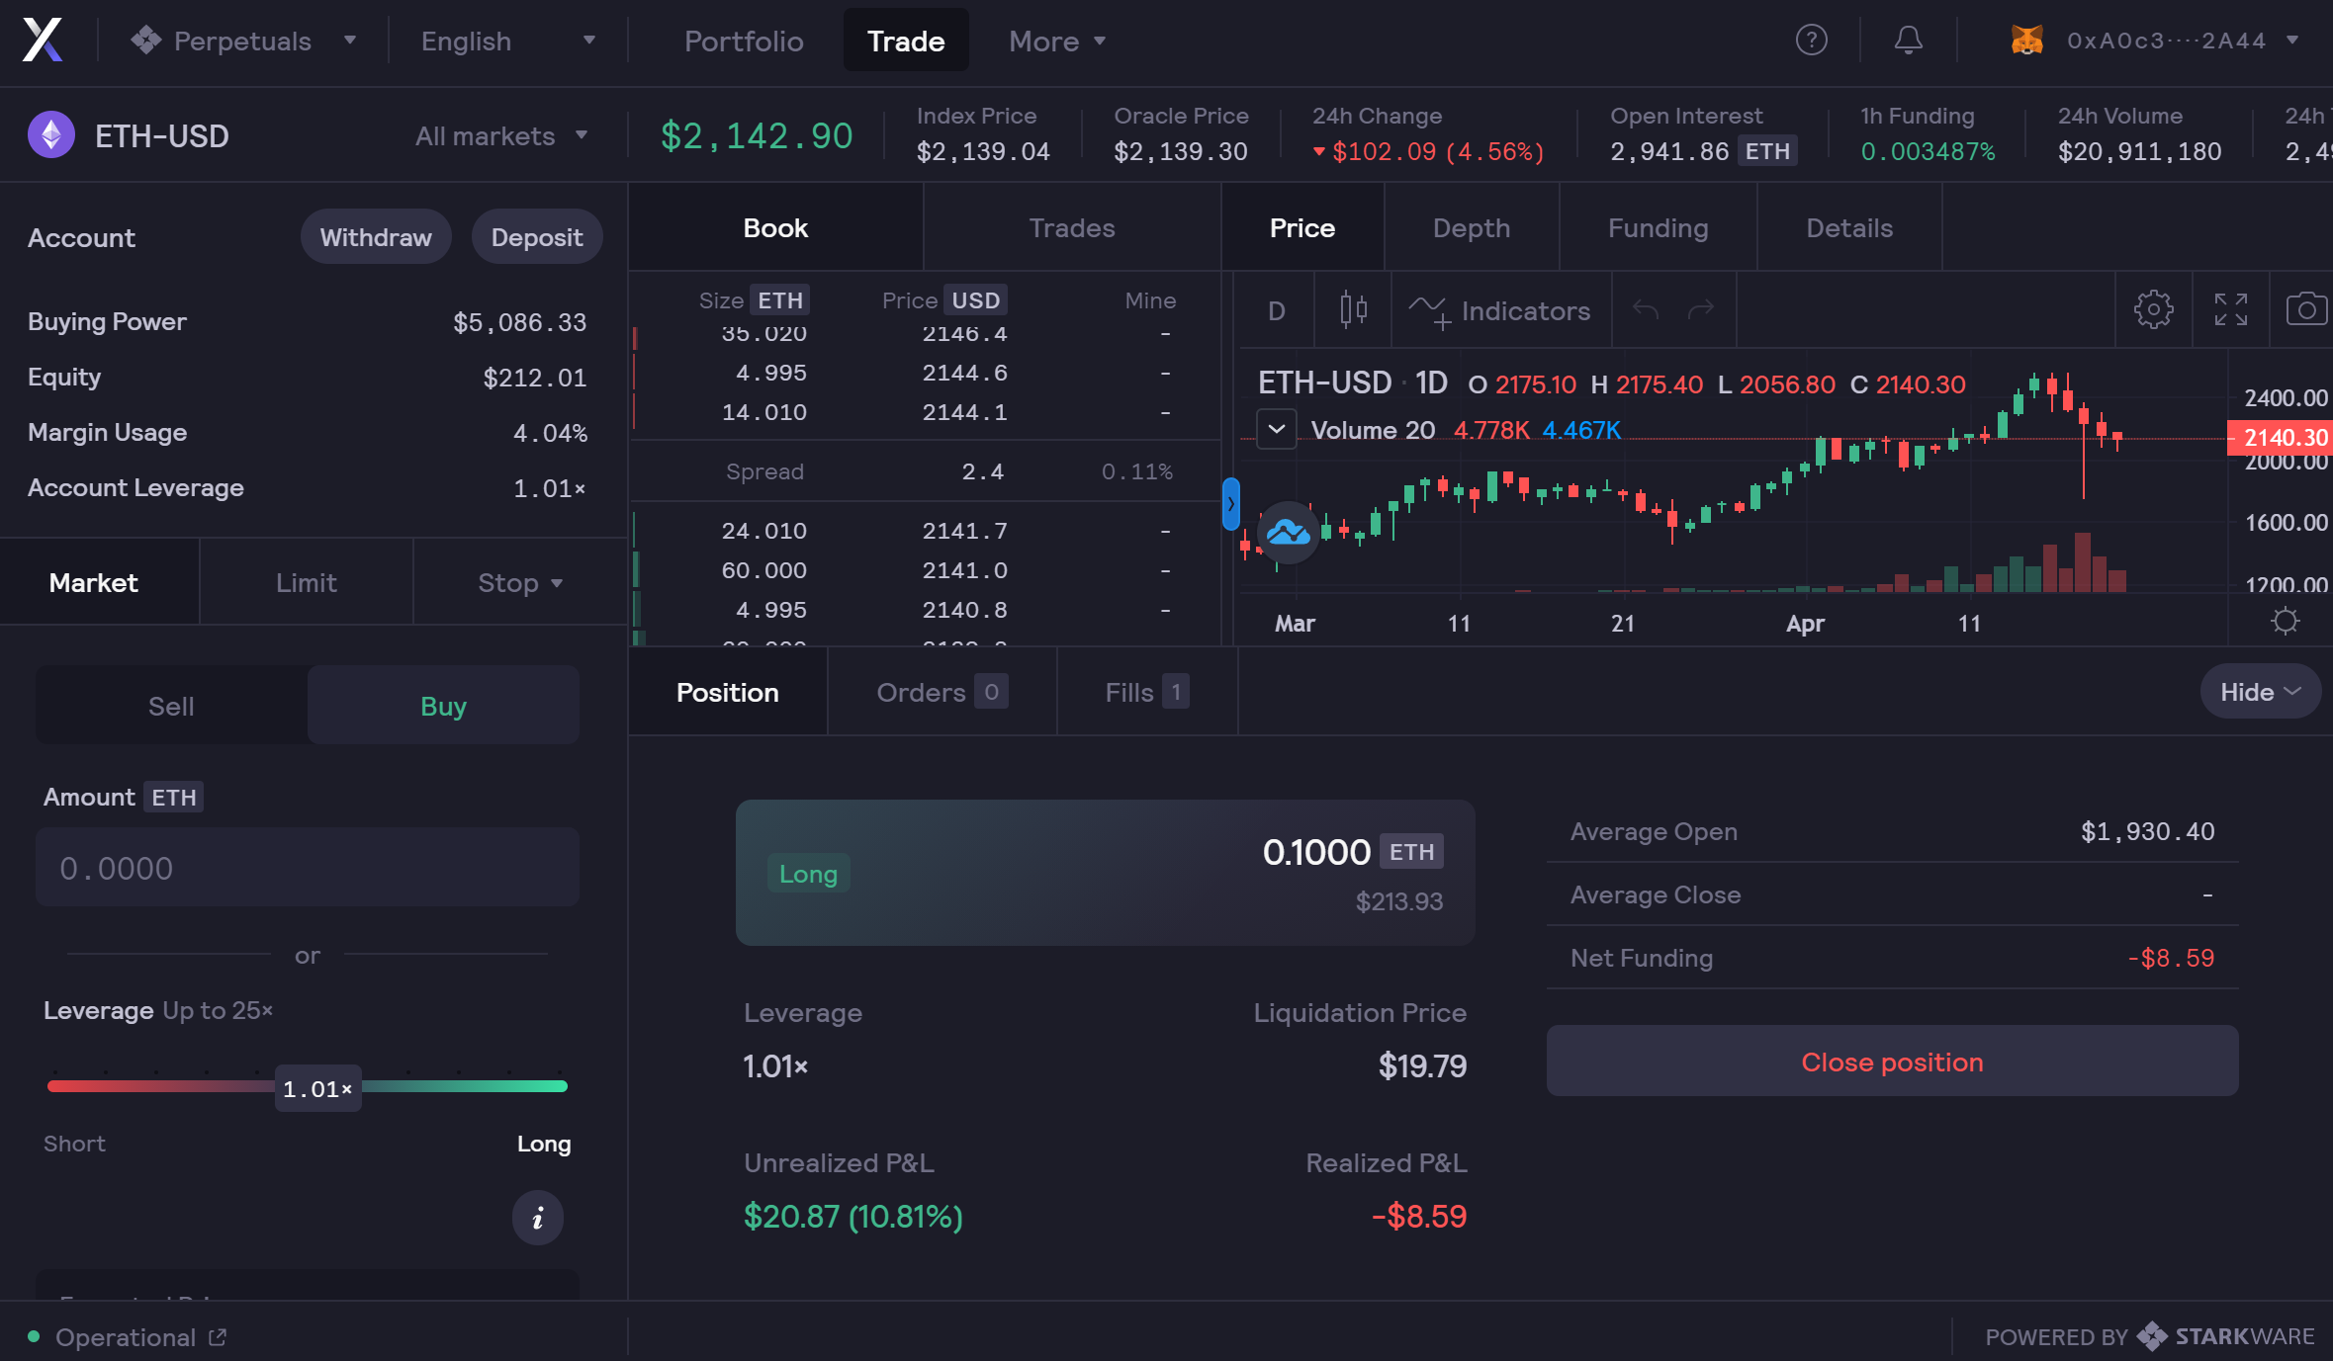Take chart snapshot with camera icon

pyautogui.click(x=2306, y=310)
